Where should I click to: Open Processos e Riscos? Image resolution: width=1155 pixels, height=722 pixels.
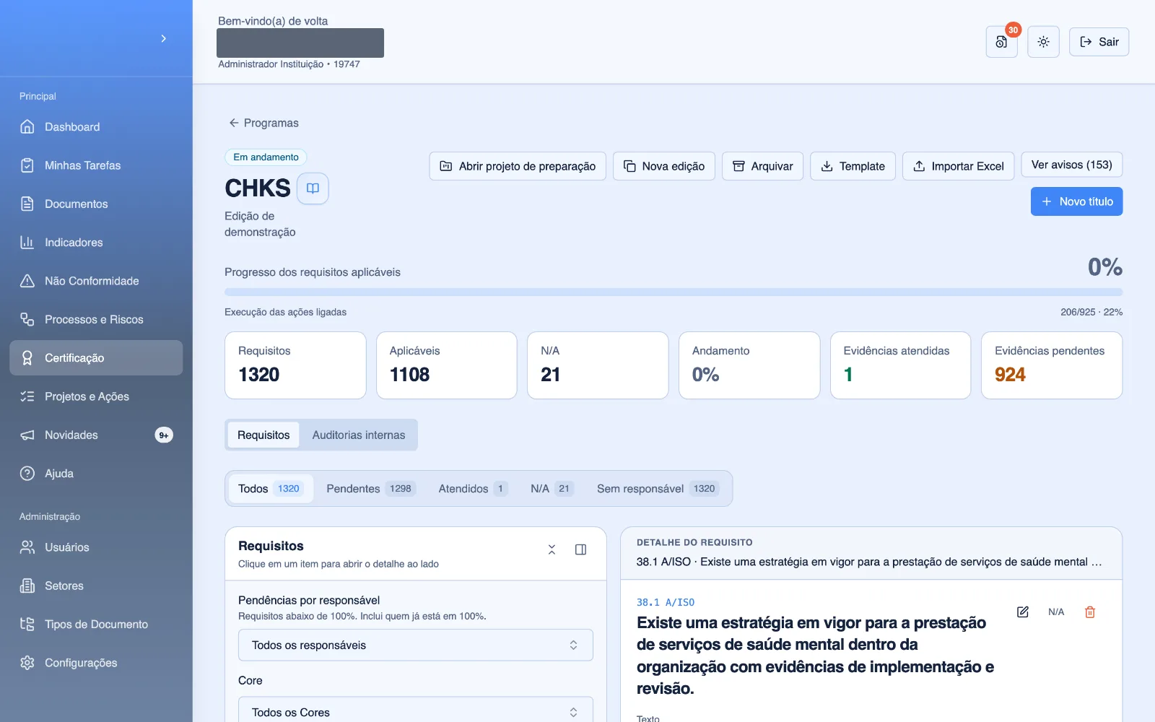coord(96,319)
